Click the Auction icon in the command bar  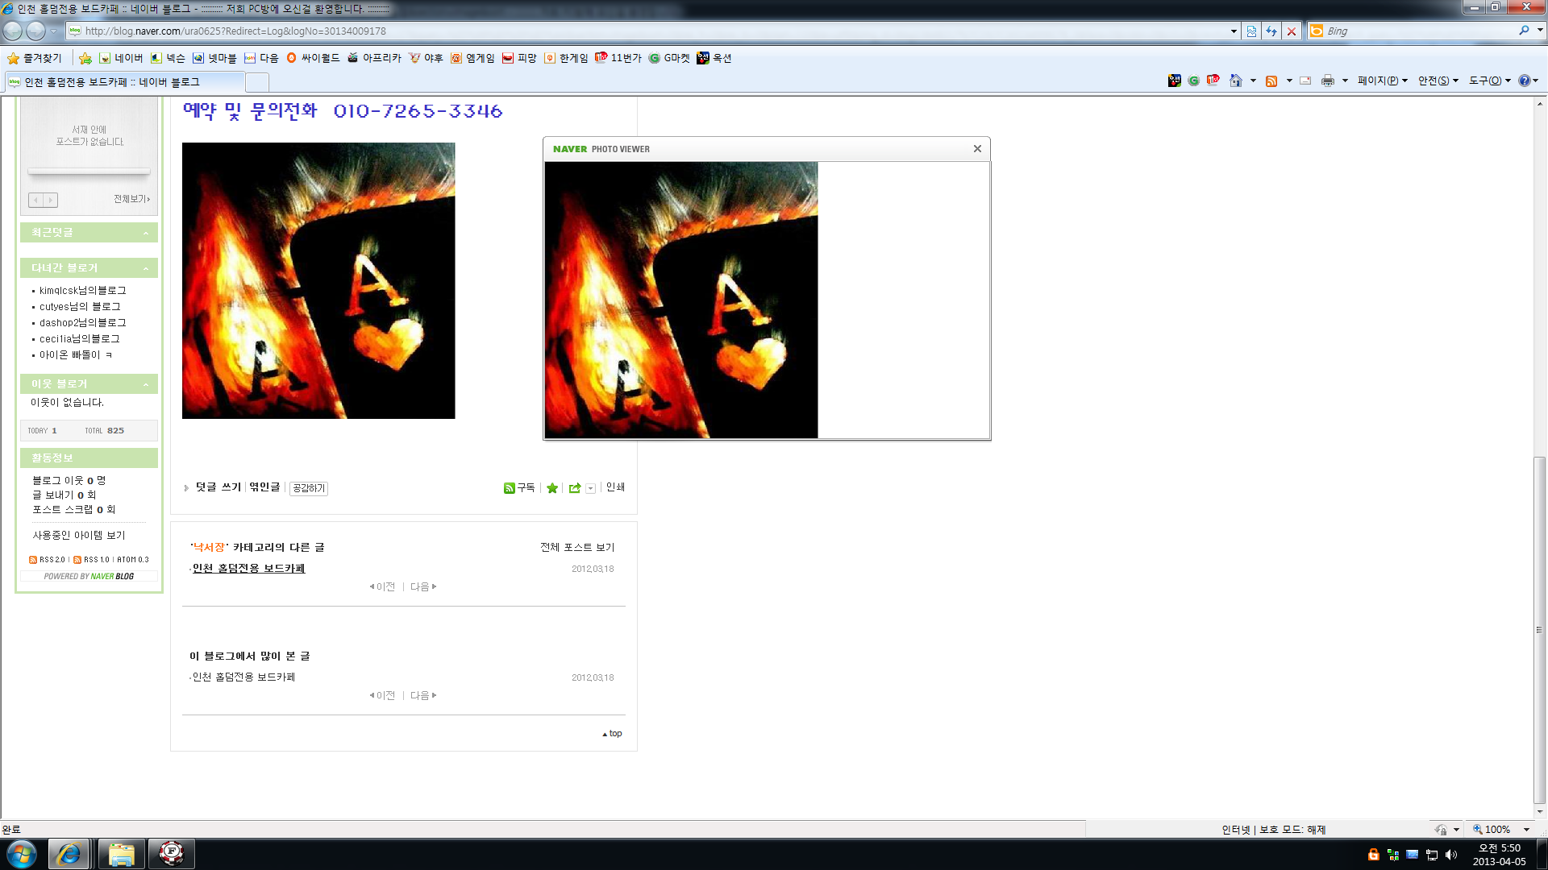[x=1175, y=81]
